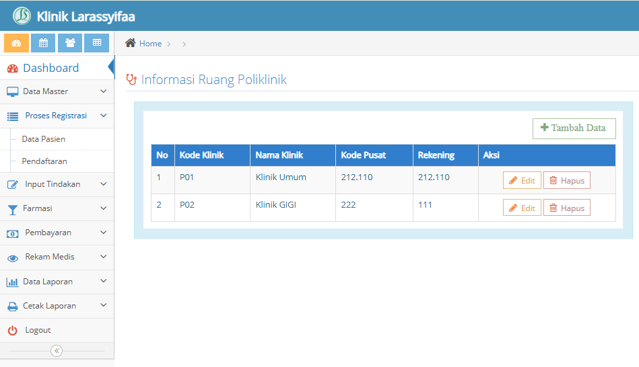
Task: Click the Tambah Data button
Action: (x=574, y=128)
